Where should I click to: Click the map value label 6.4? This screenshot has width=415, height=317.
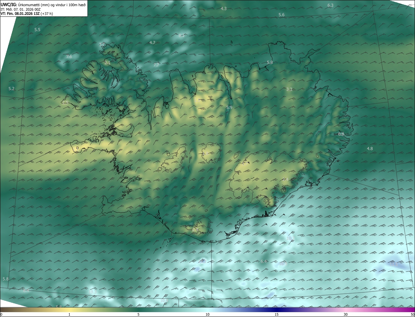click(264, 261)
